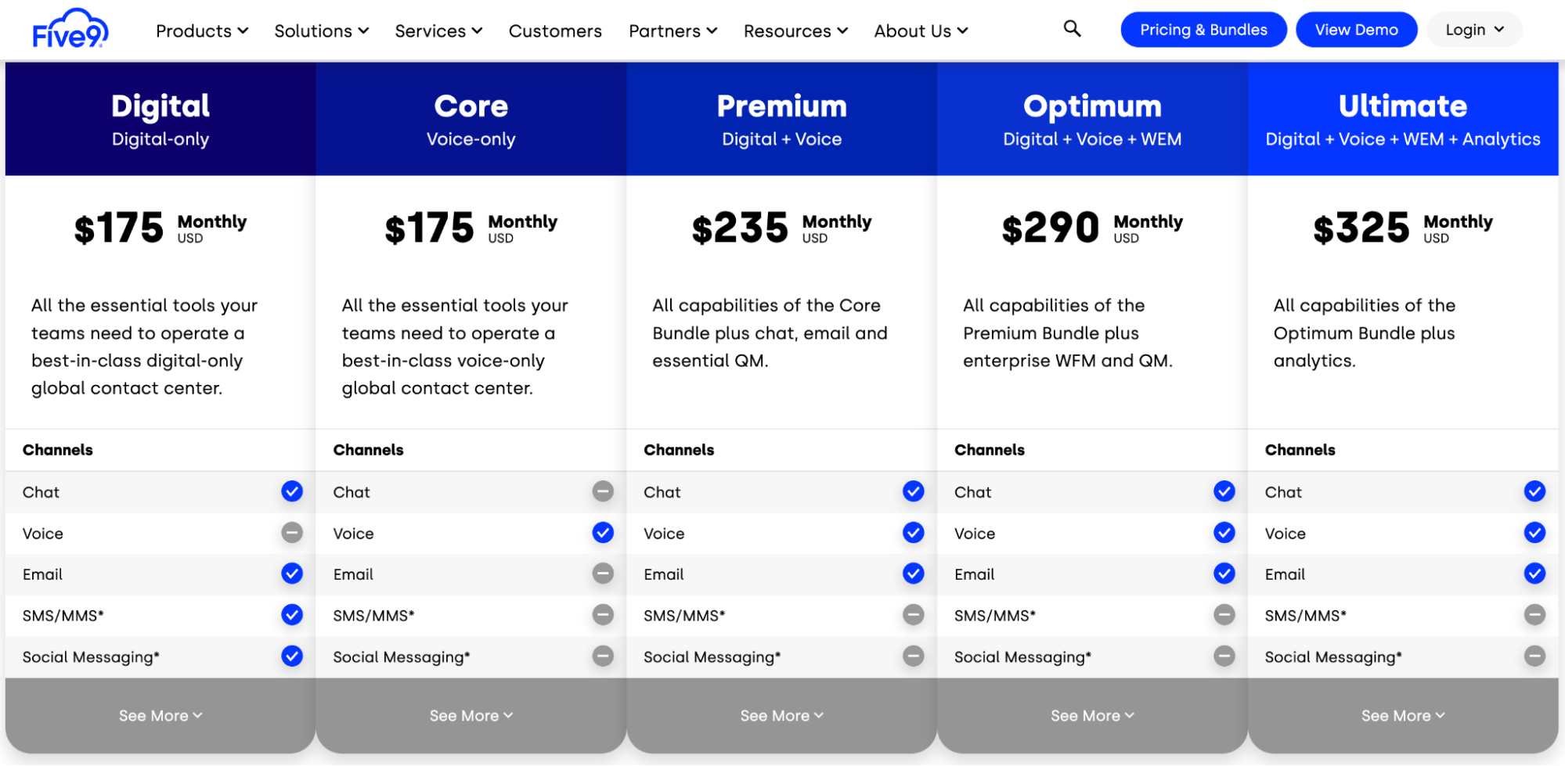
Task: Click Social Messaging minus icon in Ultimate plan
Action: tap(1534, 656)
